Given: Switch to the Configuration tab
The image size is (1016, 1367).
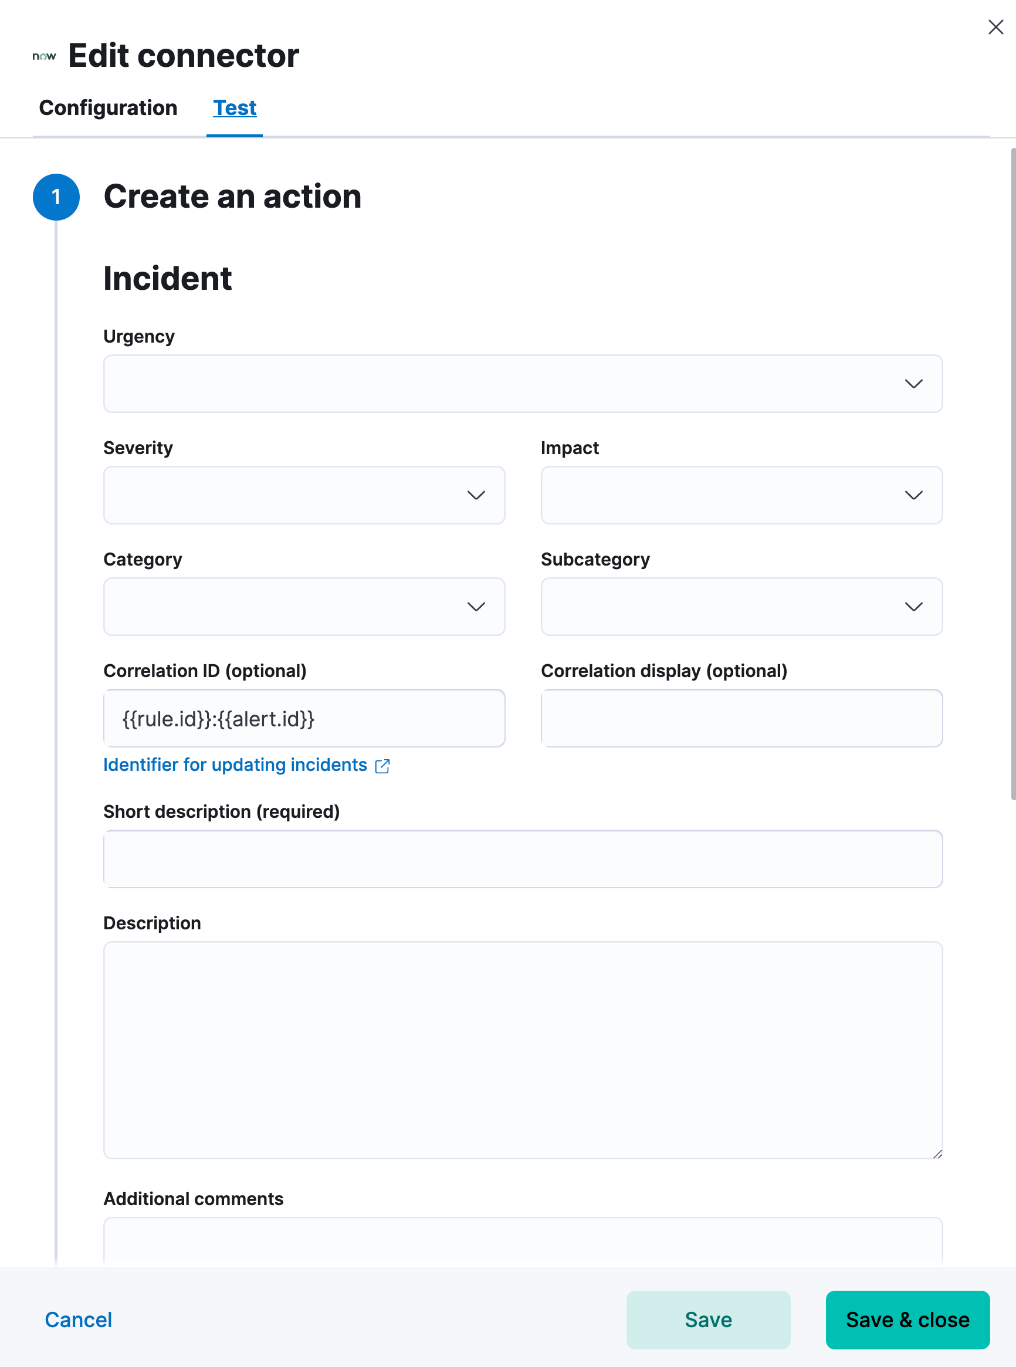Looking at the screenshot, I should point(109,108).
